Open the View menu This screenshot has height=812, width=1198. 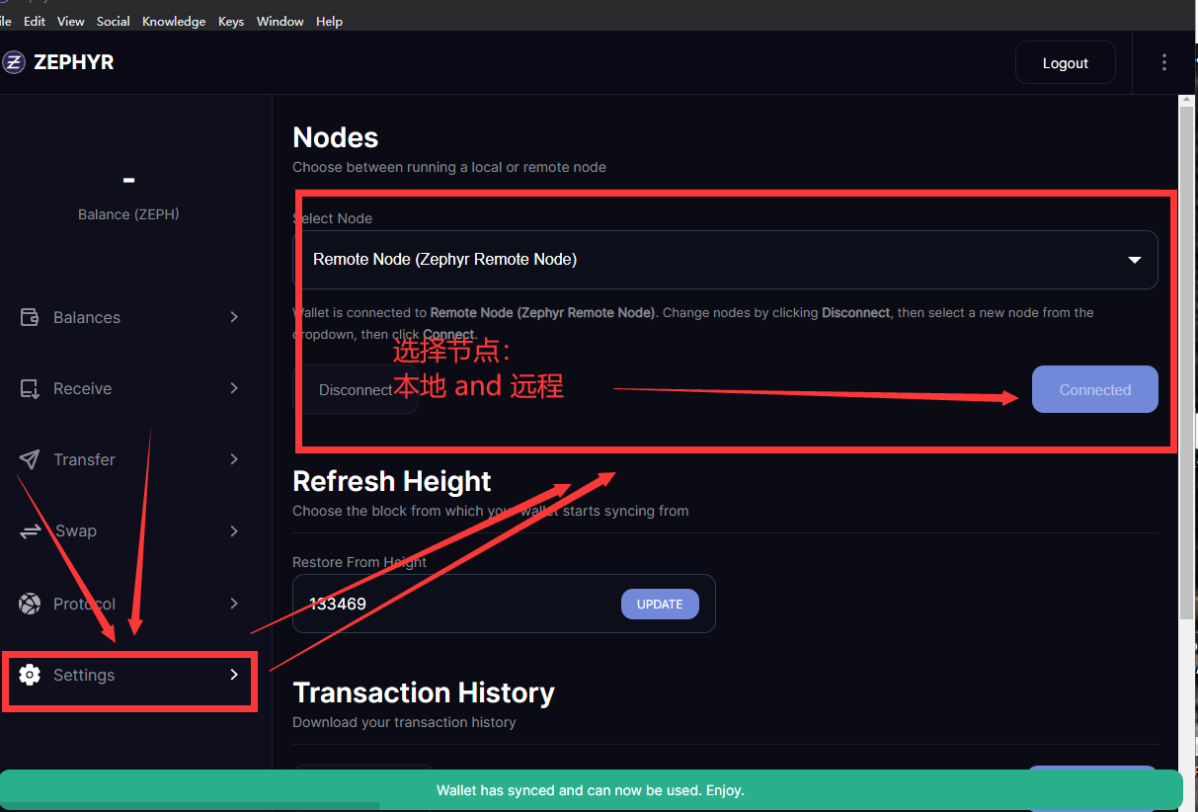(x=71, y=21)
